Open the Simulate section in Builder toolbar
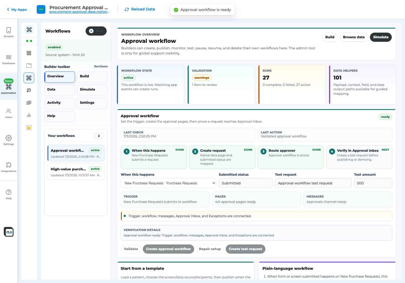405x283 pixels. coord(92,90)
